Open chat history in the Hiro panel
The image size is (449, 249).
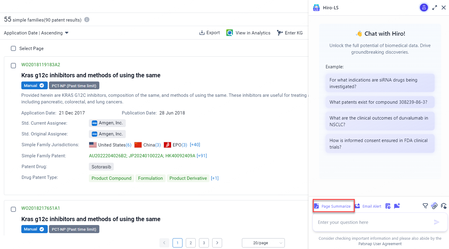pyautogui.click(x=388, y=206)
